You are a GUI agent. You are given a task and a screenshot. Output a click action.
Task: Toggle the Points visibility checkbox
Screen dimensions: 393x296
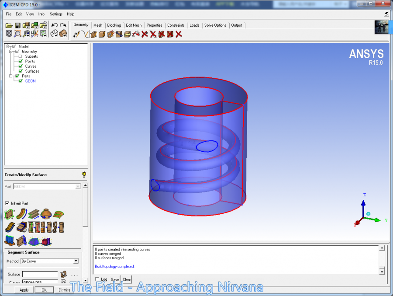[21, 61]
